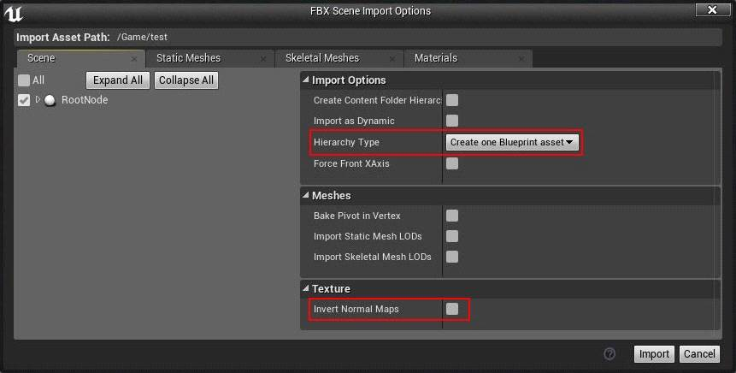Collapse the Import Options section
This screenshot has height=373, width=736.
tap(306, 80)
